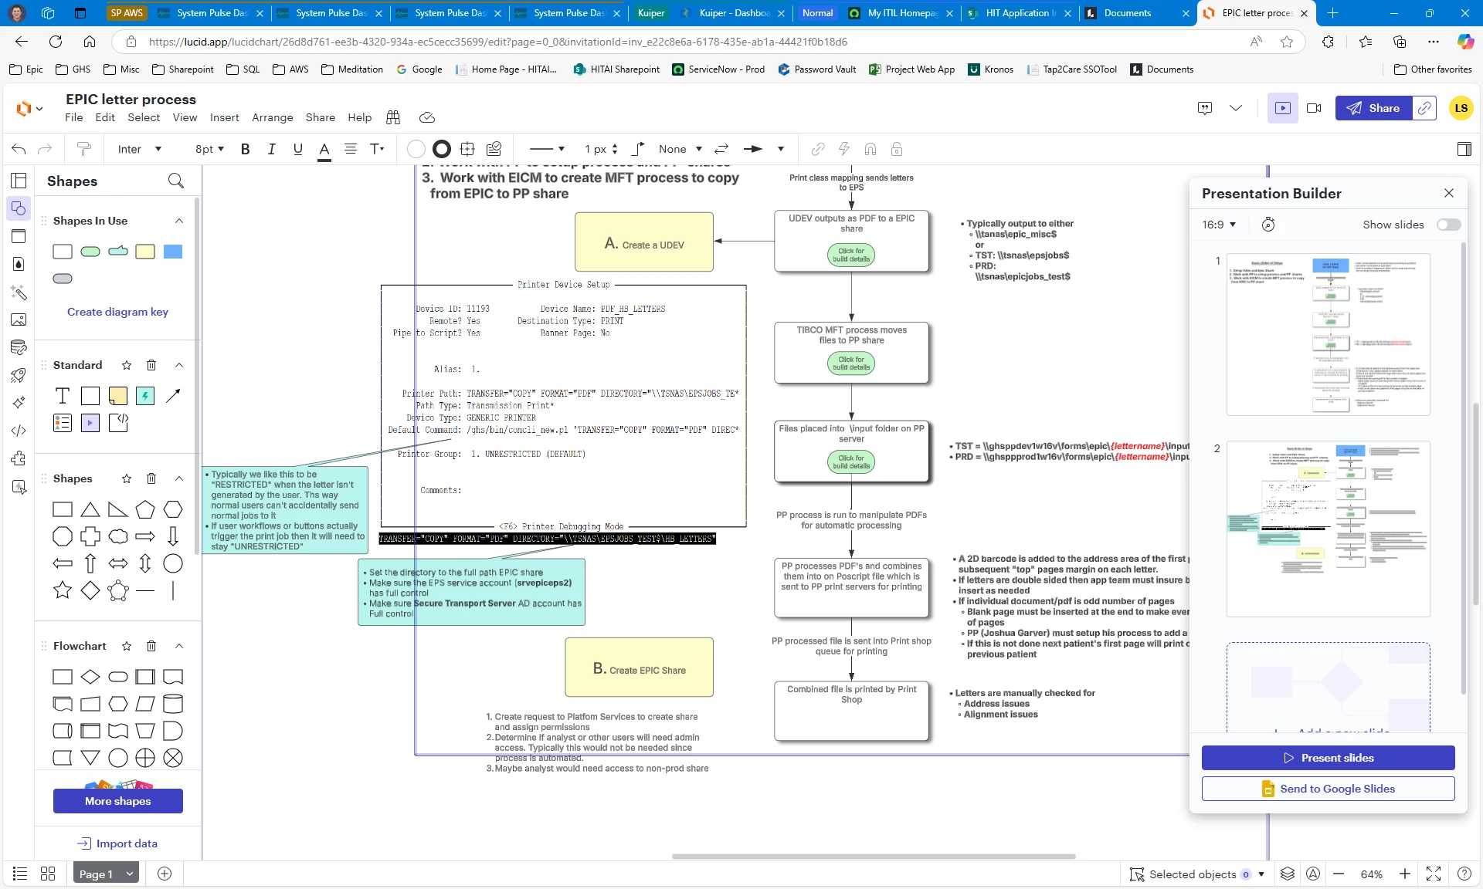Open the text color picker

(x=324, y=149)
